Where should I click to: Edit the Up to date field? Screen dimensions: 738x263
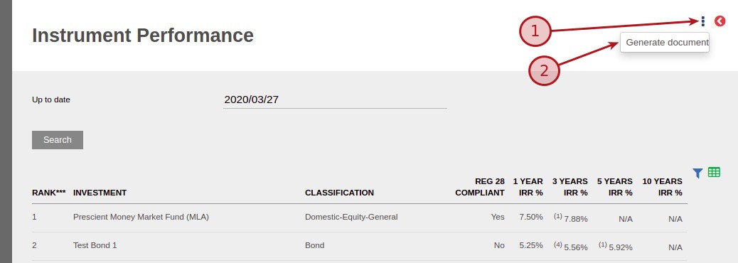pos(335,100)
